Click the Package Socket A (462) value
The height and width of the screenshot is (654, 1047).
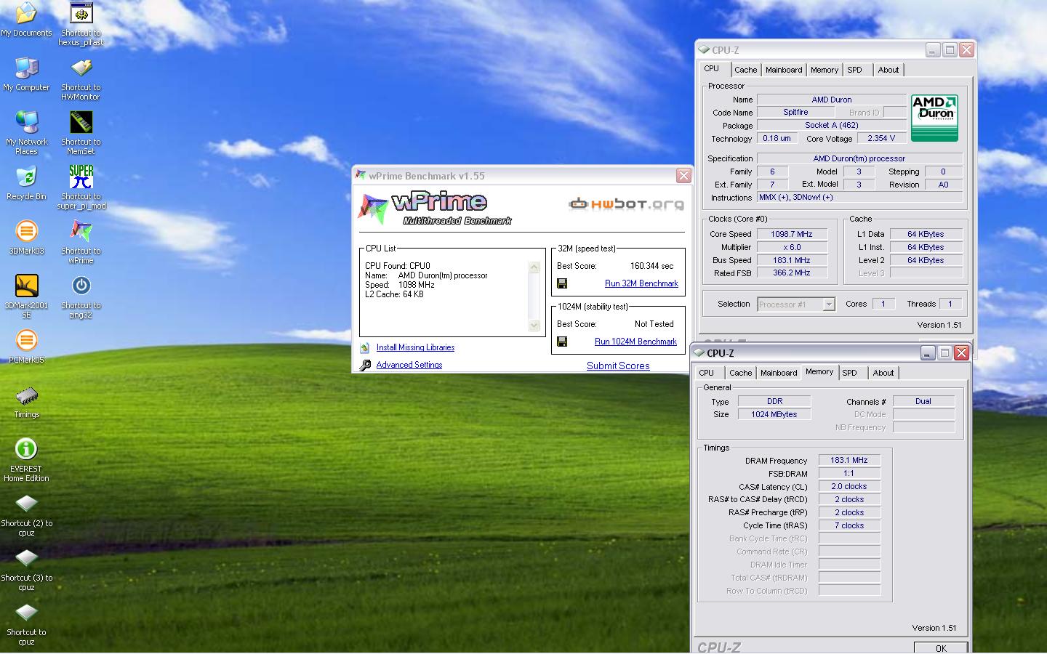832,125
